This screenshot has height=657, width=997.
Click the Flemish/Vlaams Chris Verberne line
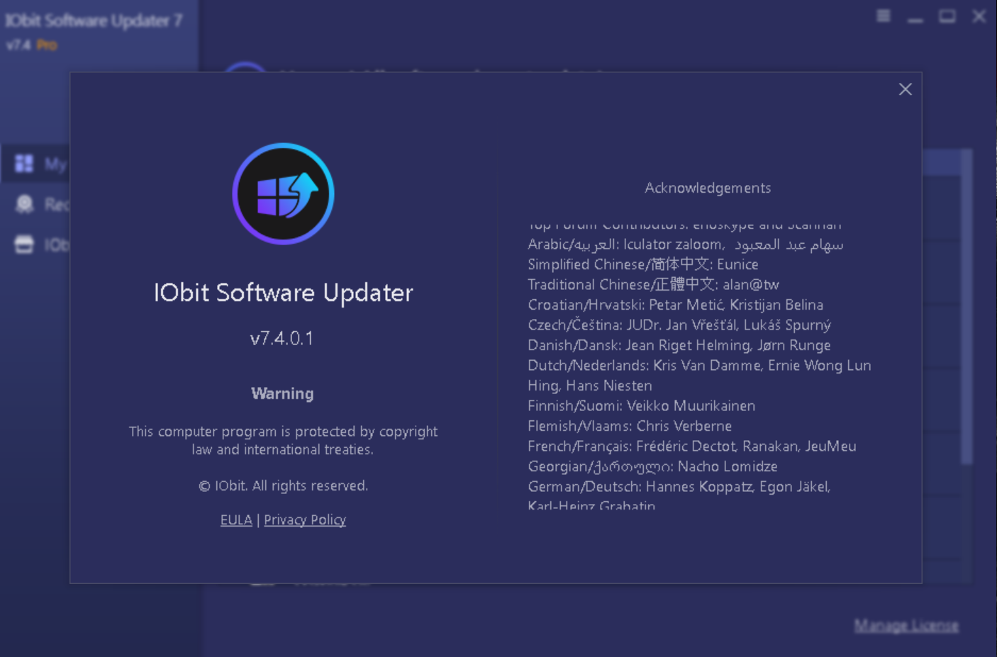(x=630, y=426)
